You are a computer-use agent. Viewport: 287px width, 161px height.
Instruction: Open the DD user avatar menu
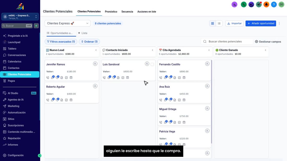point(281,5)
